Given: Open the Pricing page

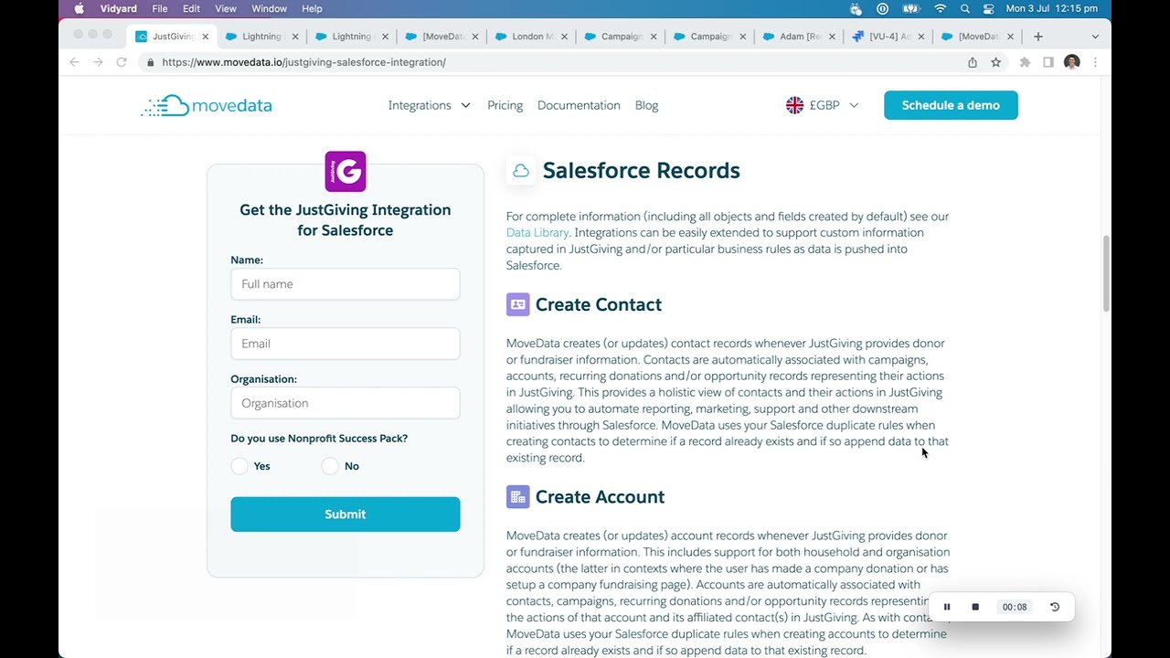Looking at the screenshot, I should pyautogui.click(x=505, y=105).
